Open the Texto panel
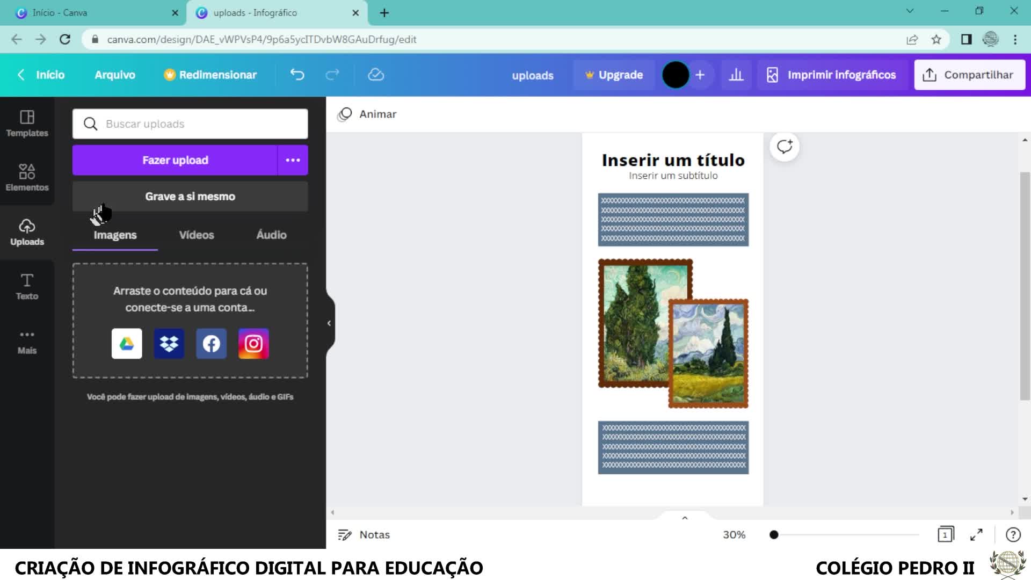Screen dimensions: 1031x580 point(27,286)
